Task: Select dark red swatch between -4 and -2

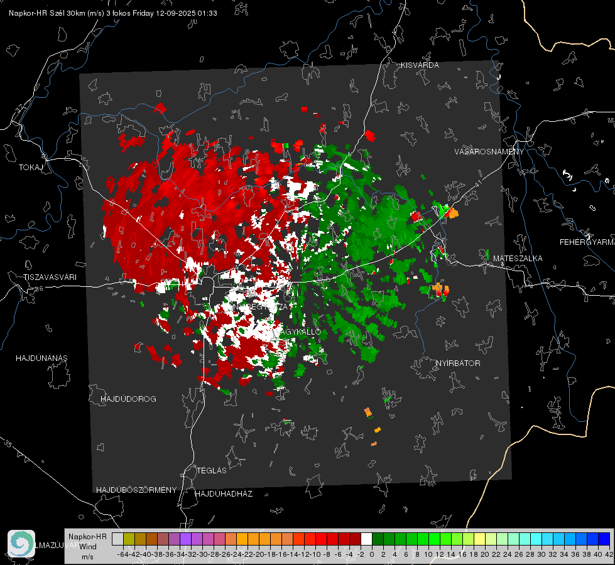Action: (x=355, y=539)
